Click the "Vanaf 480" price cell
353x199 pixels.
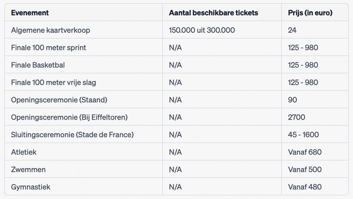[305, 187]
